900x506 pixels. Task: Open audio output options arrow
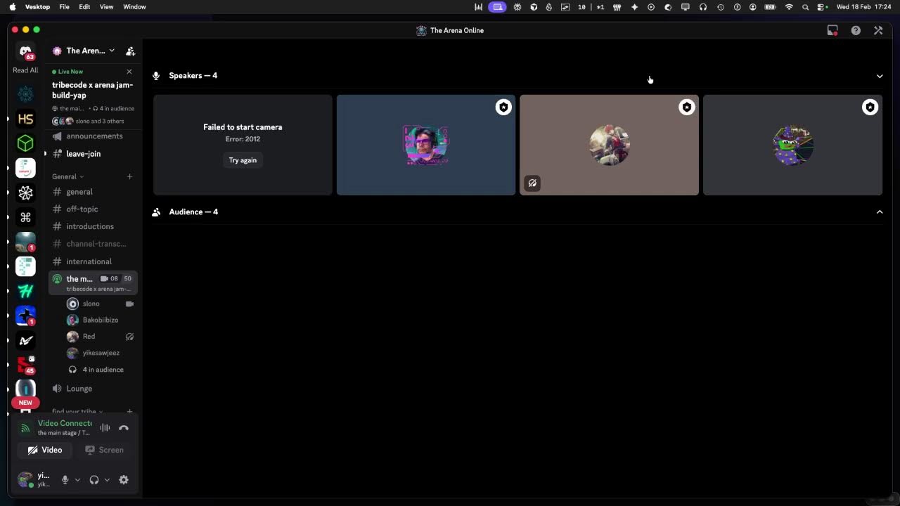[107, 480]
